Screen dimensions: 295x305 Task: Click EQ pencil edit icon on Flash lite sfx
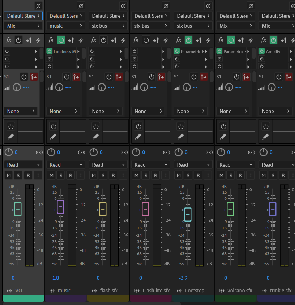pyautogui.click(x=138, y=137)
